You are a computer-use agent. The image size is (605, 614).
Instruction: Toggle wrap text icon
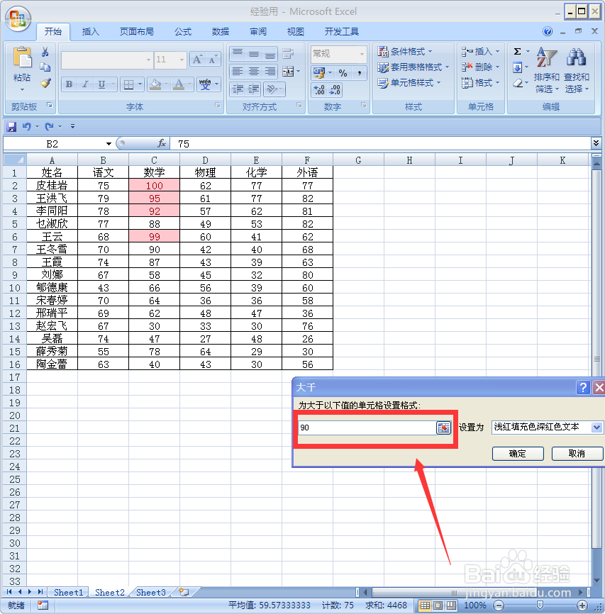point(288,54)
